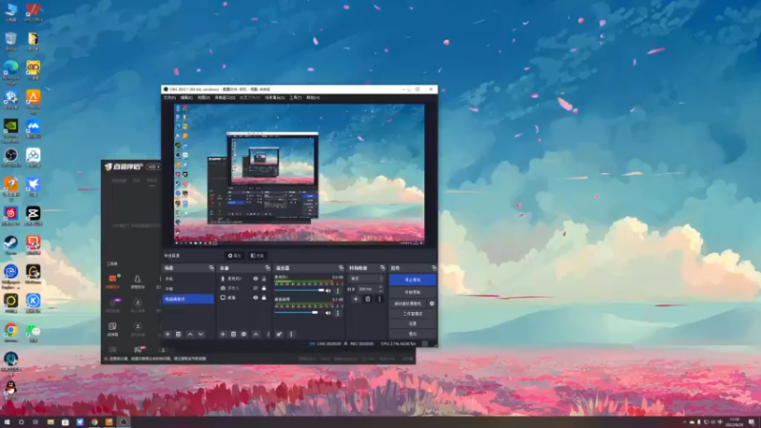Select the highlighted scene in Scenes list
Screen dimensions: 761x428
(188, 299)
